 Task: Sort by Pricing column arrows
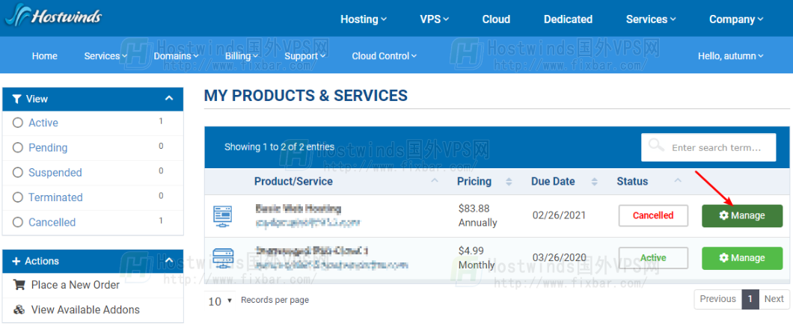[509, 182]
